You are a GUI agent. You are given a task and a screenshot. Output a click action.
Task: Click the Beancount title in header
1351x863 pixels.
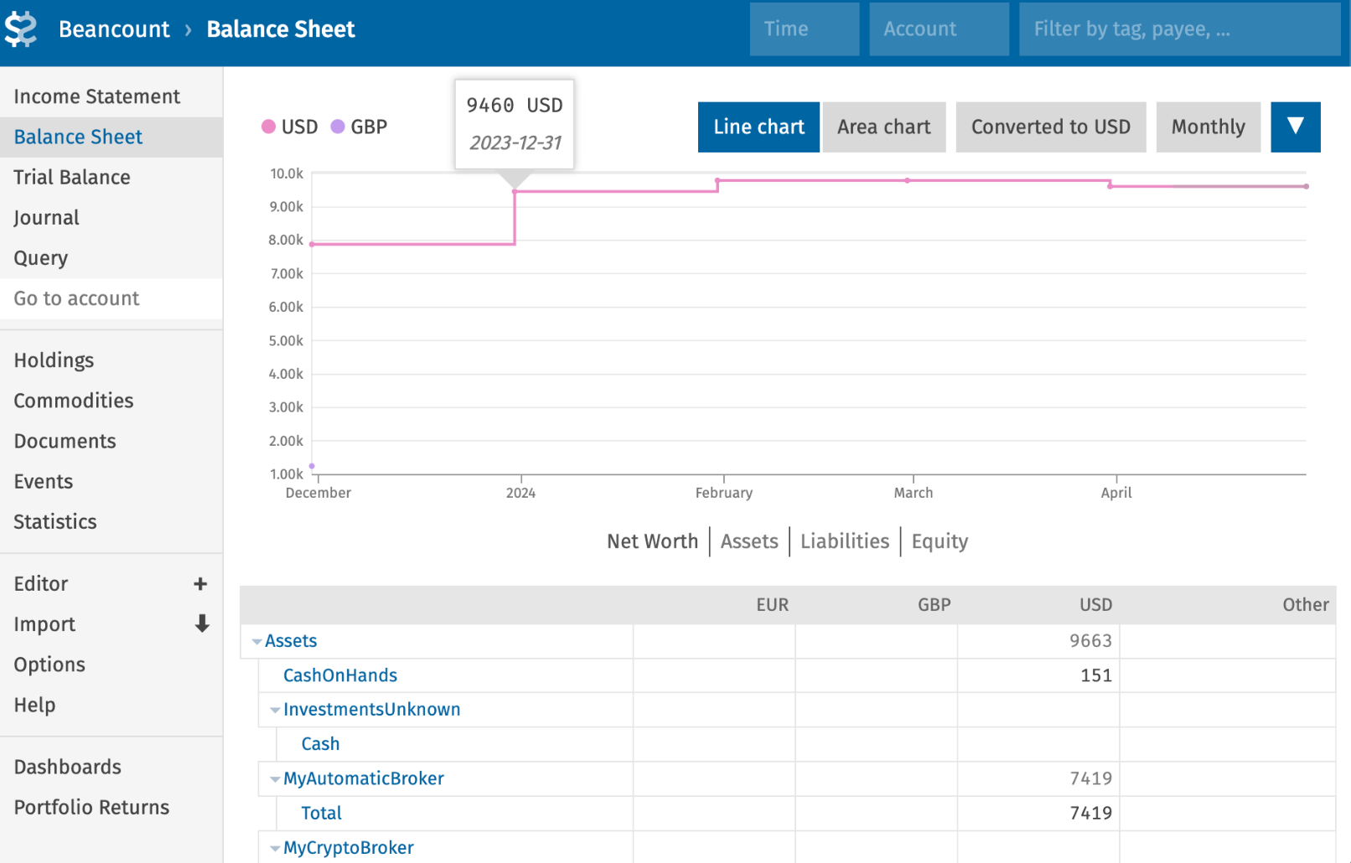click(x=114, y=29)
